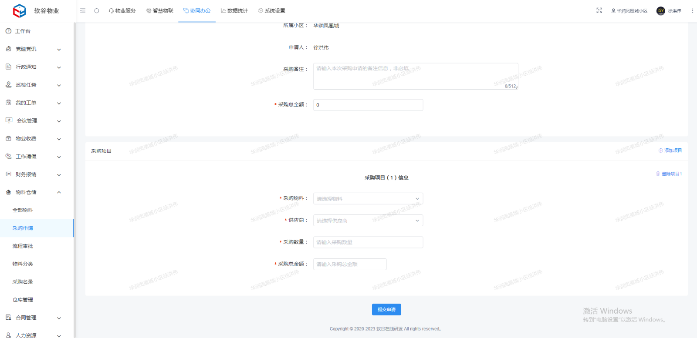Toggle fullscreen mode icon

coord(599,10)
